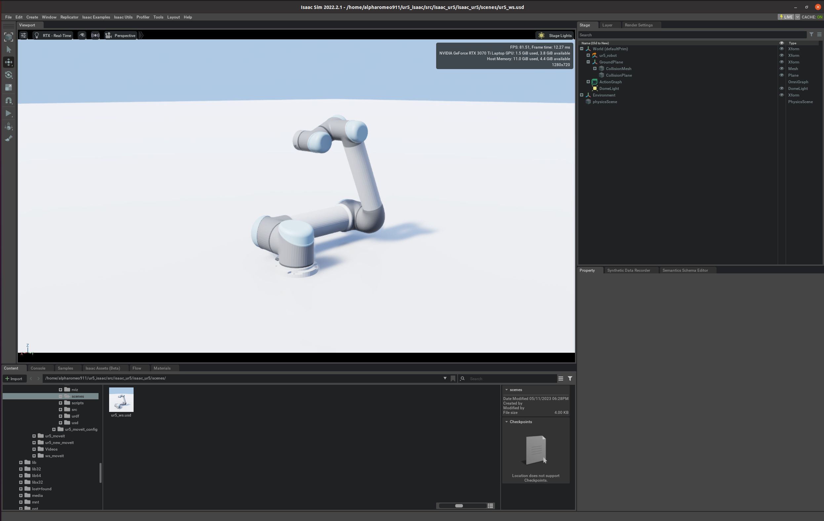Screen dimensions: 824x521
Task: Switch to the Render Settings tab
Action: click(x=638, y=25)
